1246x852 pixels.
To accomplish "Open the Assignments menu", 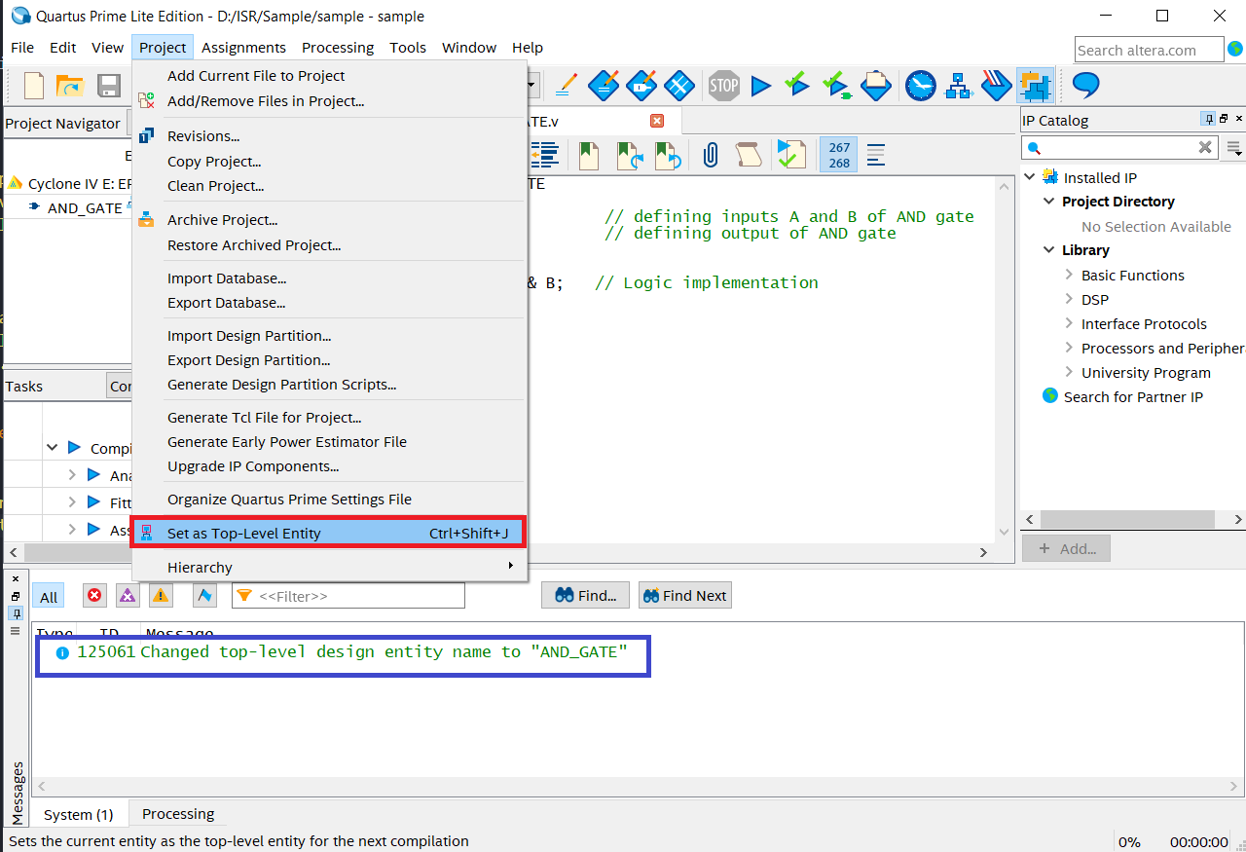I will [243, 48].
